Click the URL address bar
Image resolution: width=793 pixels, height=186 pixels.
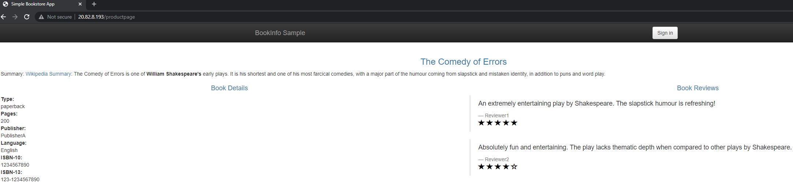pyautogui.click(x=256, y=17)
